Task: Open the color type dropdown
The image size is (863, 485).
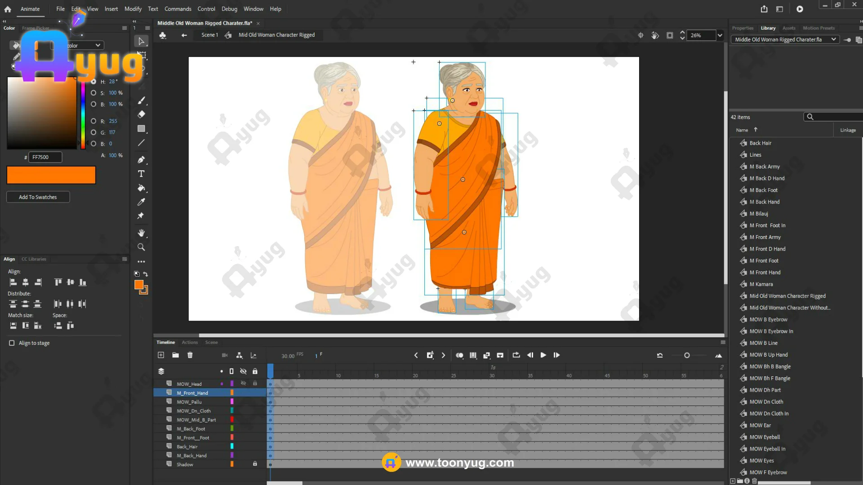Action: click(x=98, y=45)
